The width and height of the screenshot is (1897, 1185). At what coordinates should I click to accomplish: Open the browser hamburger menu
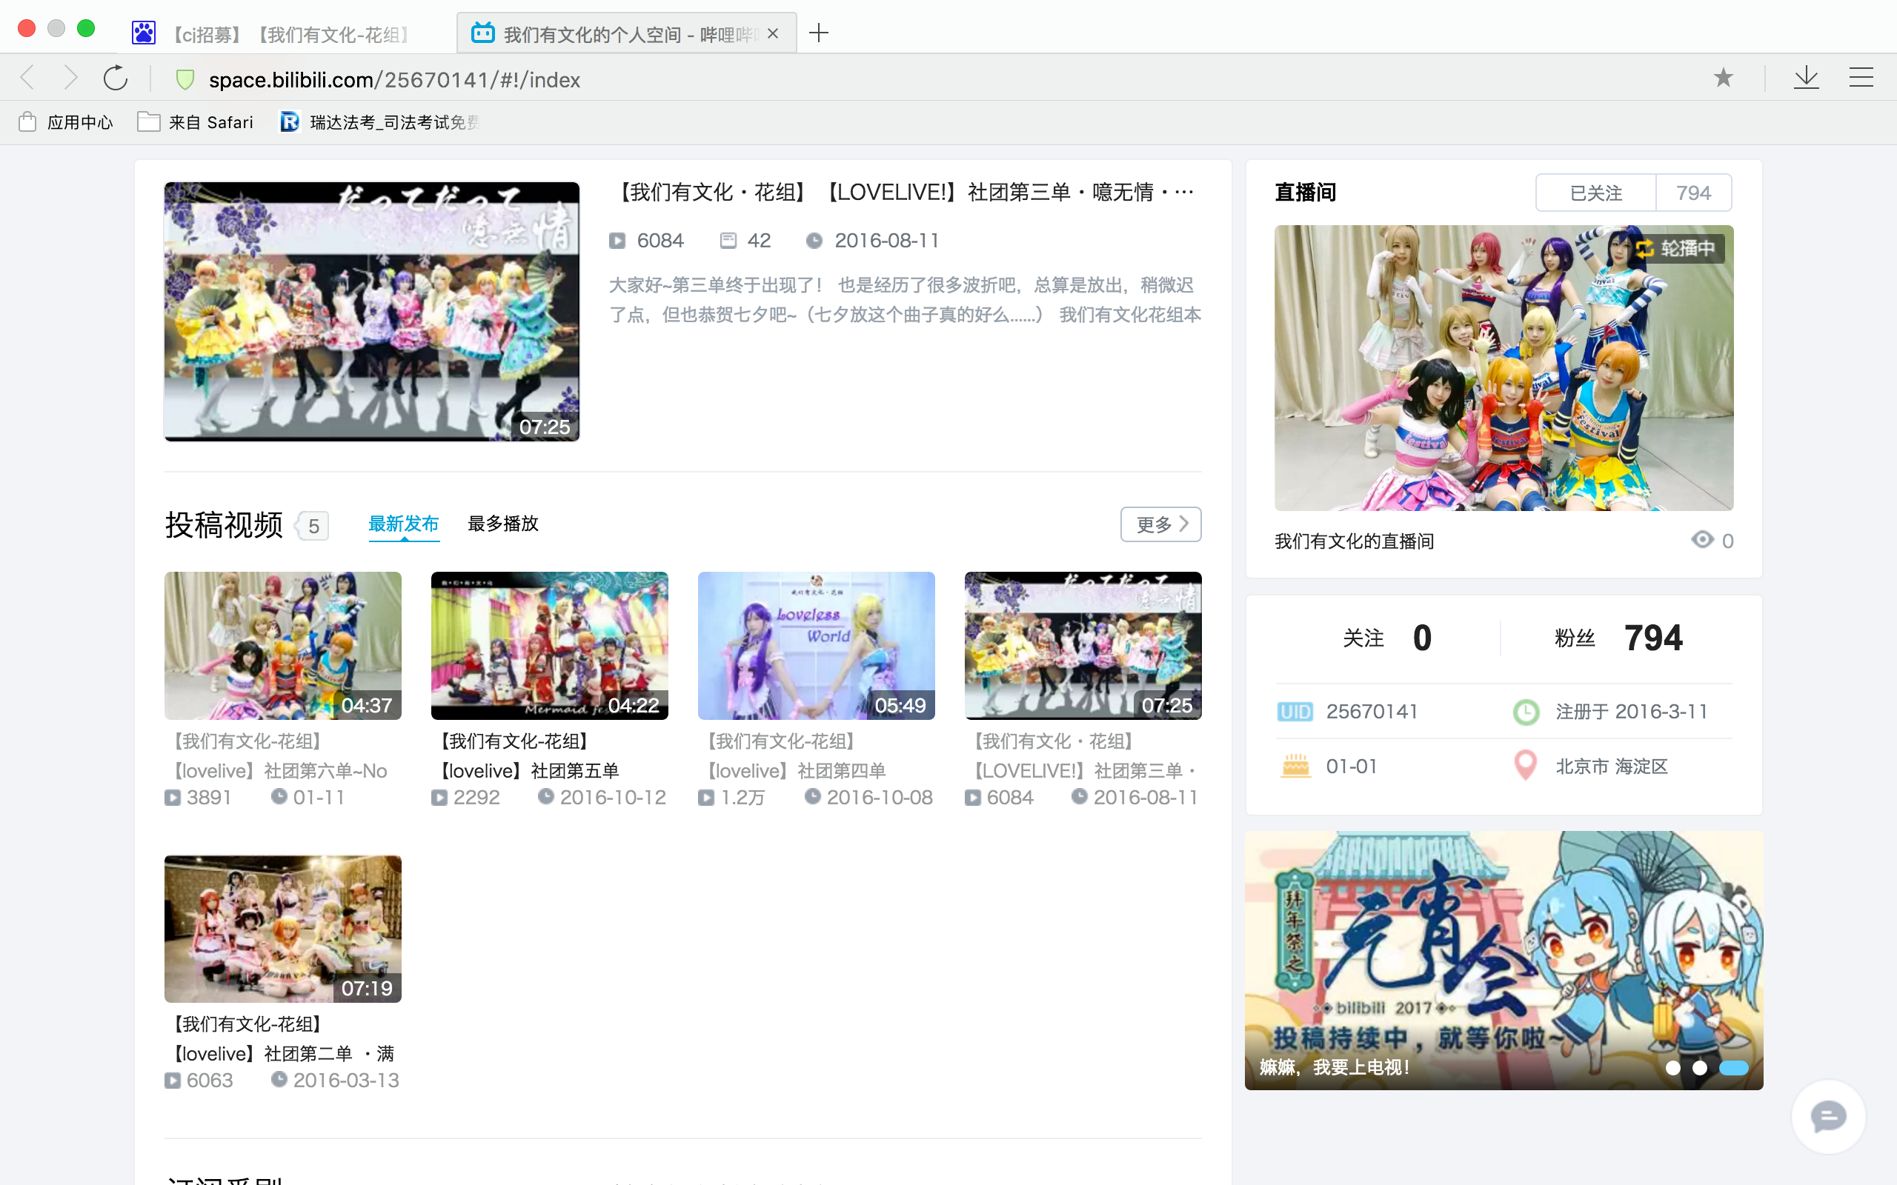1861,78
